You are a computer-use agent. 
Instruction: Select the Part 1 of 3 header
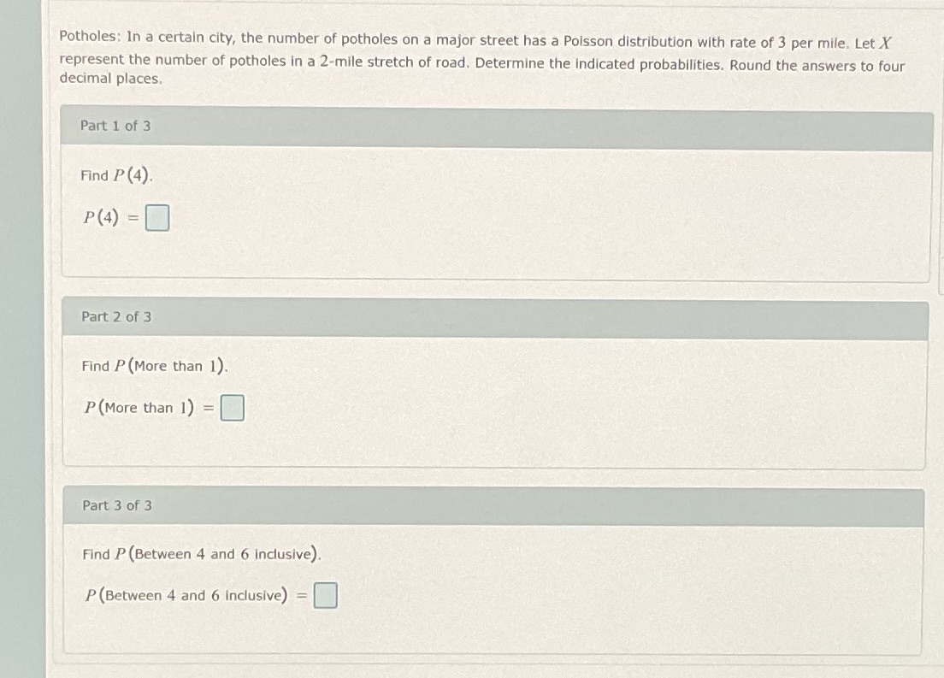pyautogui.click(x=116, y=125)
